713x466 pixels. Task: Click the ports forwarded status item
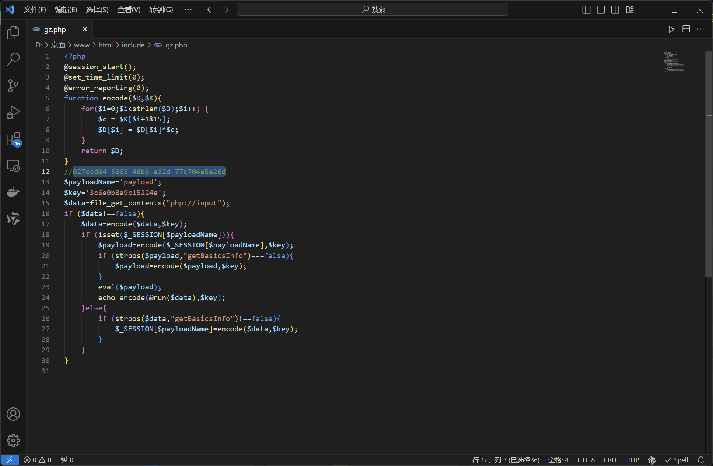[x=67, y=460]
